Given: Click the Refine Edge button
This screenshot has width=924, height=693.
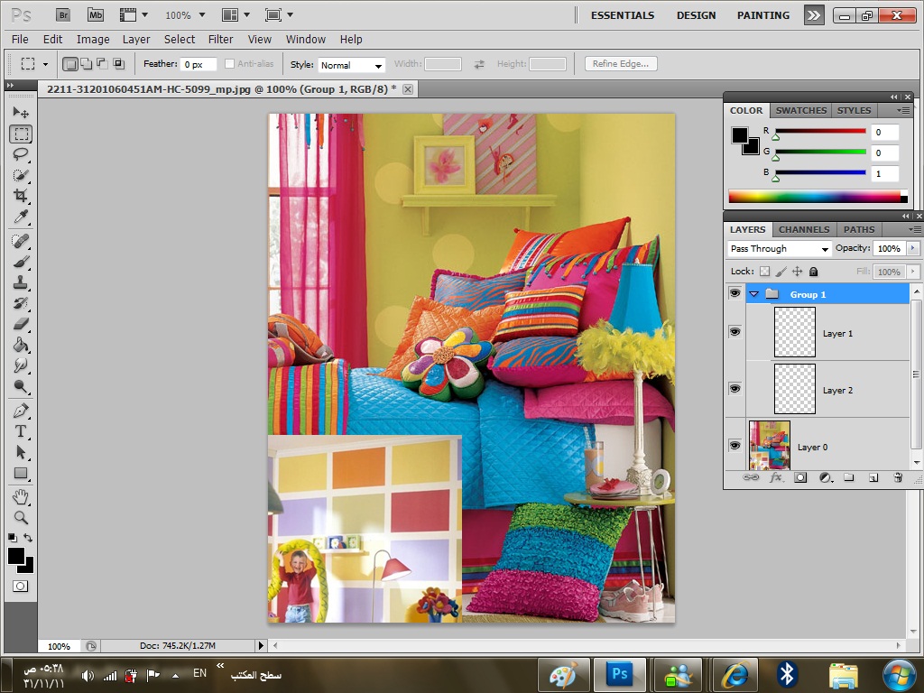Looking at the screenshot, I should pyautogui.click(x=621, y=64).
